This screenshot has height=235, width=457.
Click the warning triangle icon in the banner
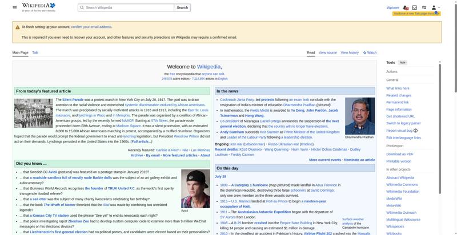[x=18, y=27]
